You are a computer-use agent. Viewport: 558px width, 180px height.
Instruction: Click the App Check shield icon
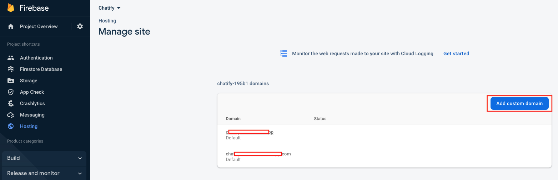pyautogui.click(x=11, y=92)
